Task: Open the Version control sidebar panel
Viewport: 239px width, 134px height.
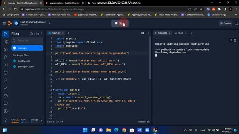Action: [x=6, y=42]
